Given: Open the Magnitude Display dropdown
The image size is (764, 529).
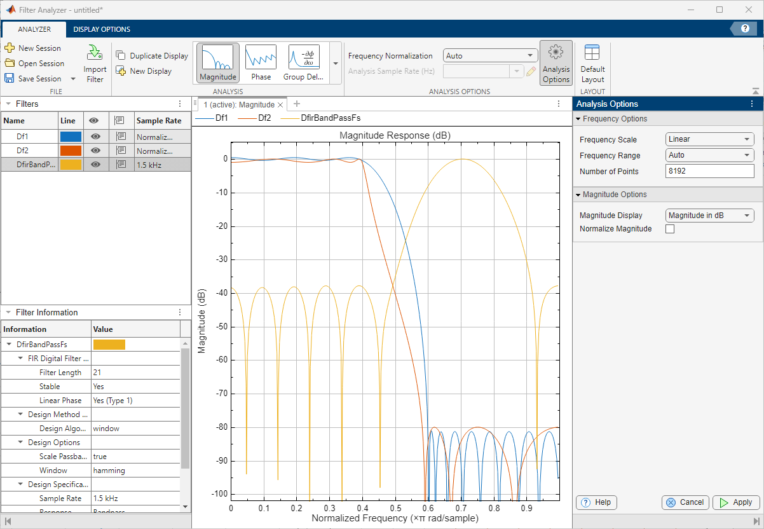Looking at the screenshot, I should 709,216.
